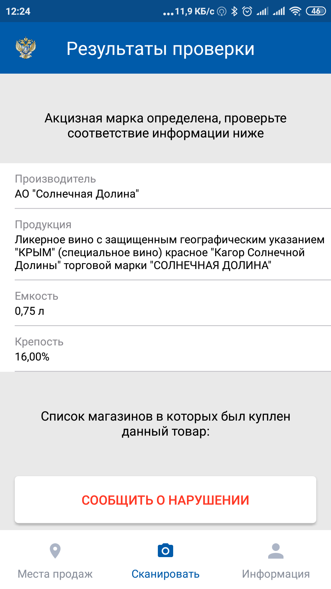This screenshot has height=589, width=331.
Task: Tap the alarm clock status icon
Action: (247, 11)
